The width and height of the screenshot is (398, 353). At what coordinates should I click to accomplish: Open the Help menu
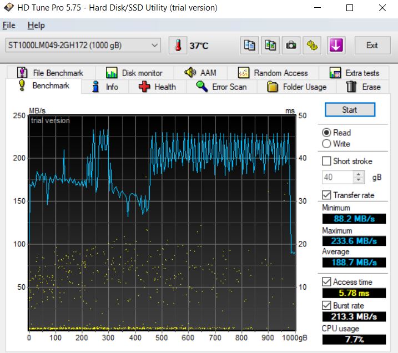click(36, 26)
